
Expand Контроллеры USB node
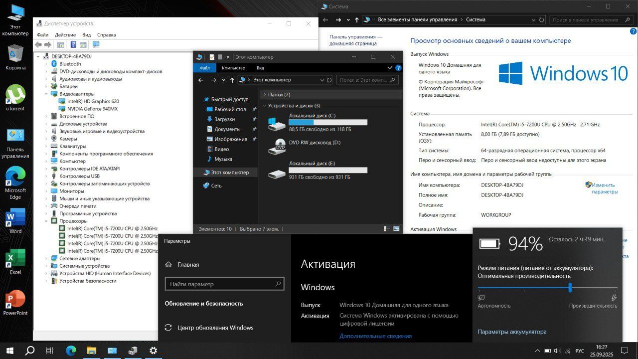pyautogui.click(x=47, y=176)
